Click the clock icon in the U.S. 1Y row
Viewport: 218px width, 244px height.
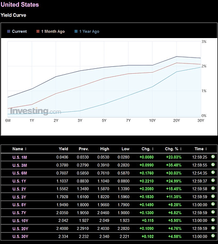(x=213, y=181)
